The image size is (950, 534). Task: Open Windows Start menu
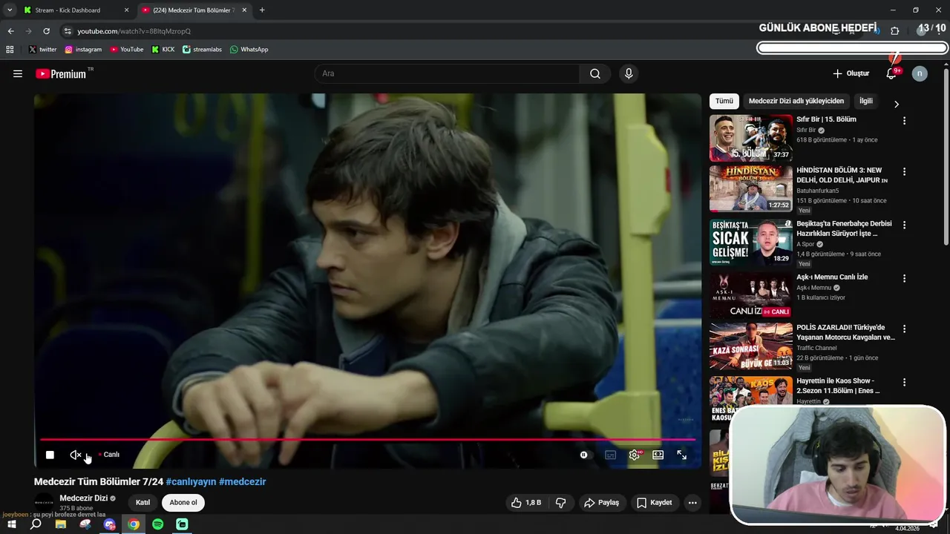pyautogui.click(x=12, y=524)
